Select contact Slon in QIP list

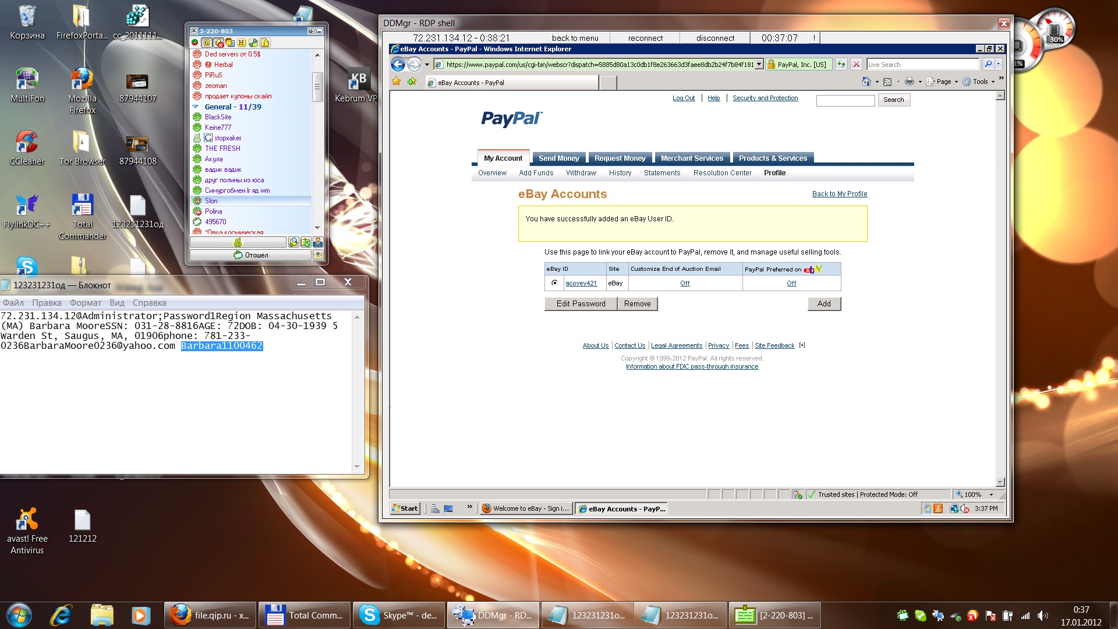(251, 201)
